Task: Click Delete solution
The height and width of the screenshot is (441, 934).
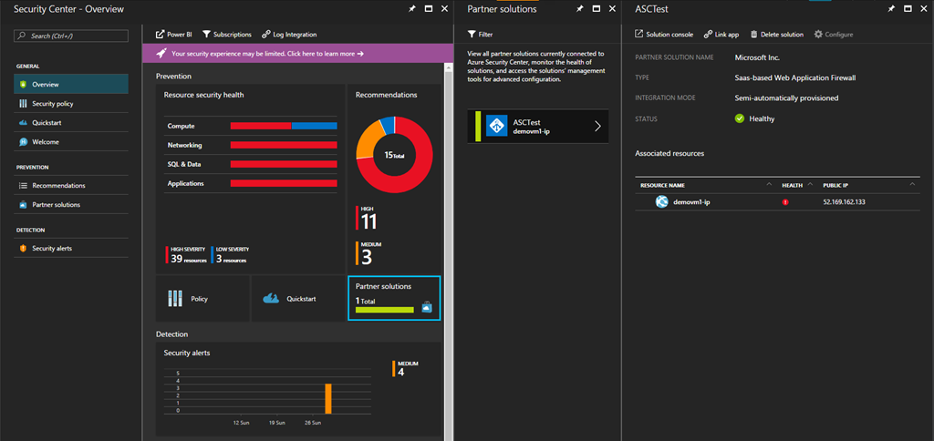Action: [777, 35]
